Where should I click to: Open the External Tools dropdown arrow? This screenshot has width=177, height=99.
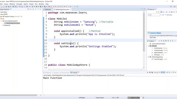tap(47, 7)
